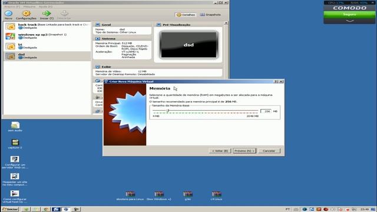This screenshot has height=212, width=377.
Task: Open Como configurar virtual host desktop icon
Action: [15, 194]
